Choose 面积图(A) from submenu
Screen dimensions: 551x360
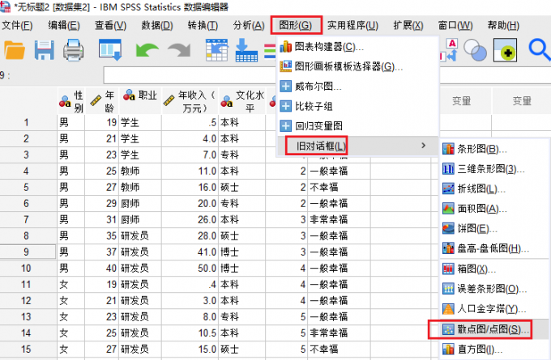point(493,209)
